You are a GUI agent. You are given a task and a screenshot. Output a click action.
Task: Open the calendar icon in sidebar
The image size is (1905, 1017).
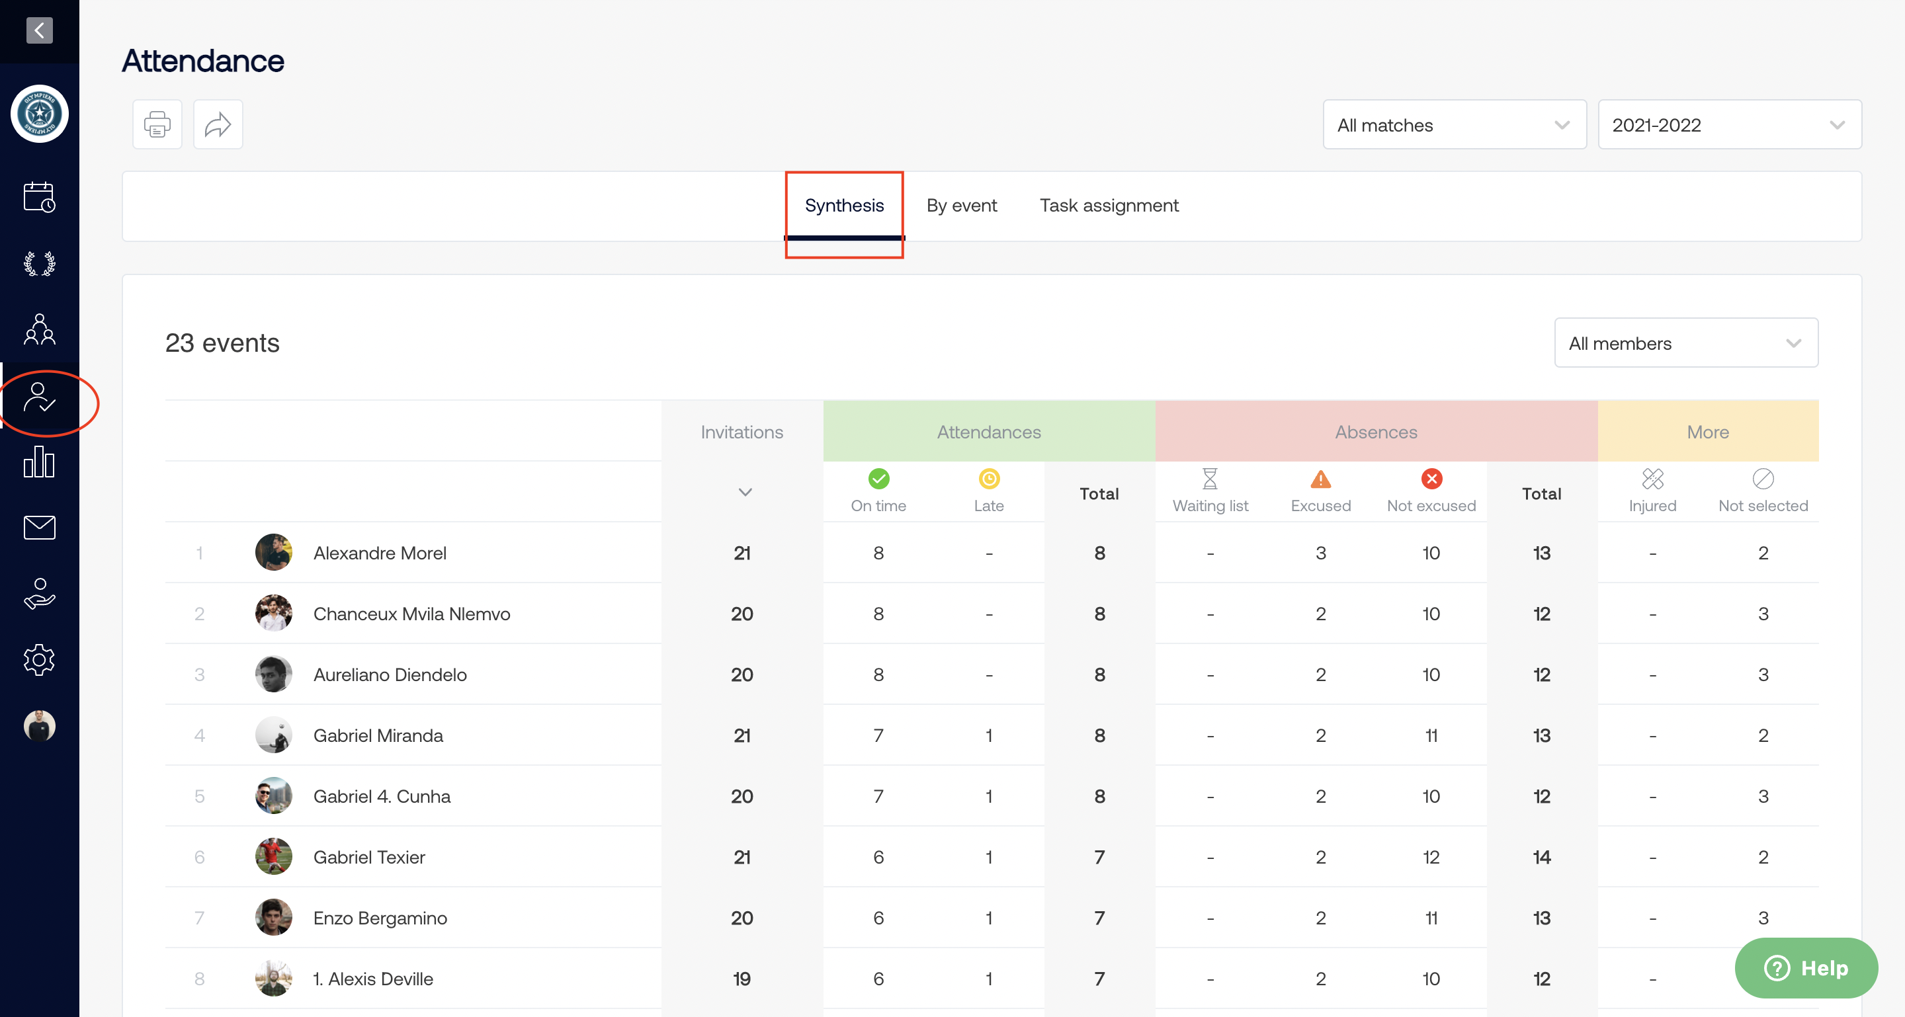[39, 197]
